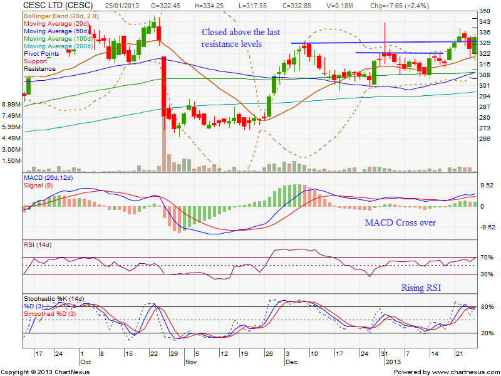Click the 343 price axis label
Screen dimensions: 501x376
(x=484, y=22)
